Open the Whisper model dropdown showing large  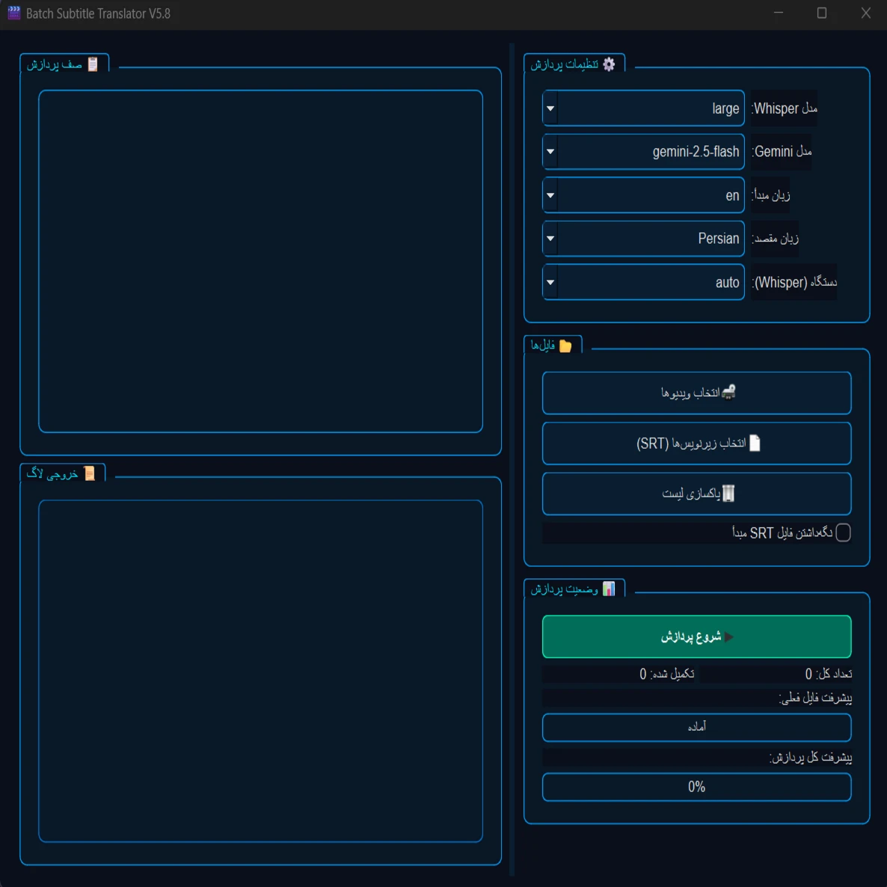[550, 108]
